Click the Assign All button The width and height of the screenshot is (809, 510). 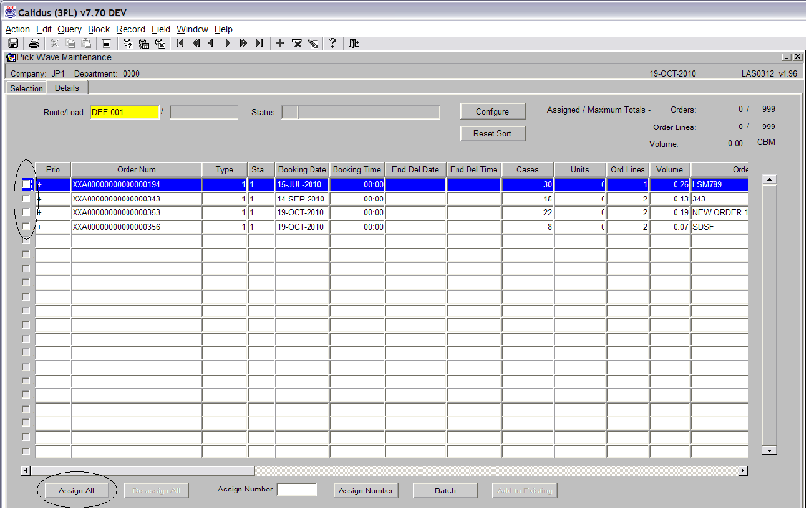pyautogui.click(x=76, y=491)
